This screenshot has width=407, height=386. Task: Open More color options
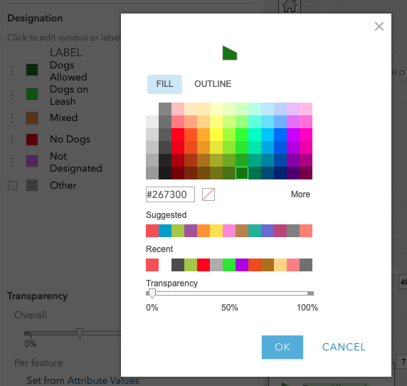pos(300,194)
